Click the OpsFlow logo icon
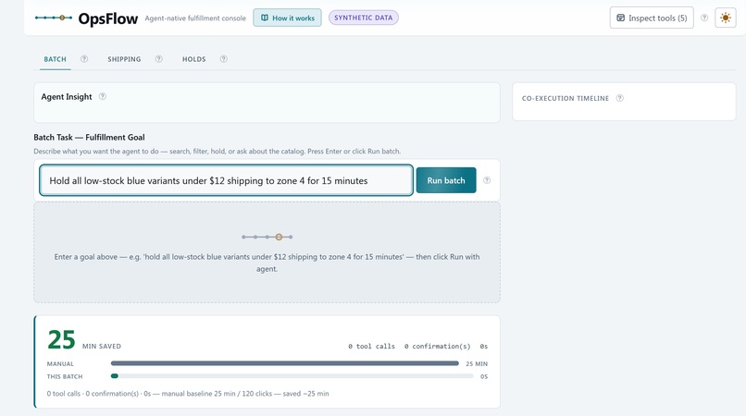Screen dimensions: 746x416 (x=54, y=18)
